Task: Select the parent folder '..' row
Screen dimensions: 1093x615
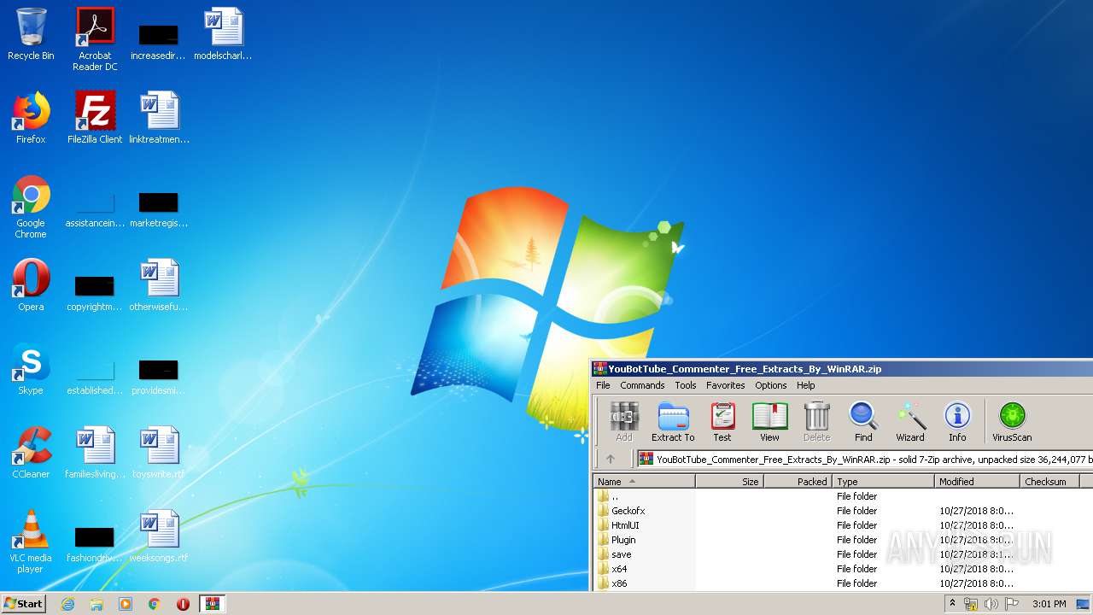Action: (x=843, y=496)
